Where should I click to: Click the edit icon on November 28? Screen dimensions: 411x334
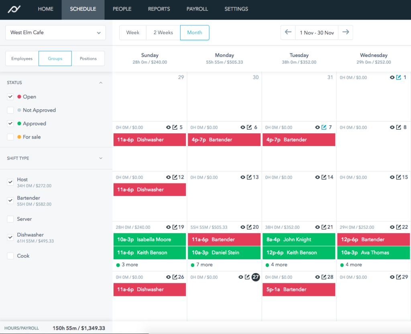(x=324, y=277)
